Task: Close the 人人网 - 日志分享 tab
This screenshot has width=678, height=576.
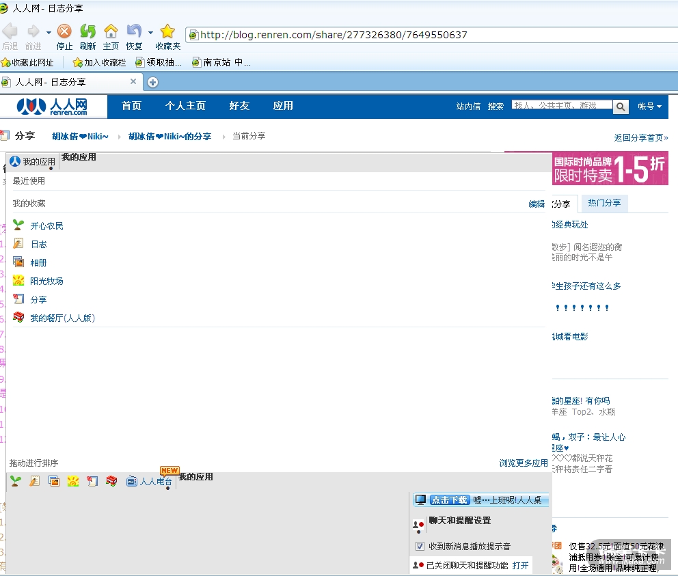Action: pos(133,82)
